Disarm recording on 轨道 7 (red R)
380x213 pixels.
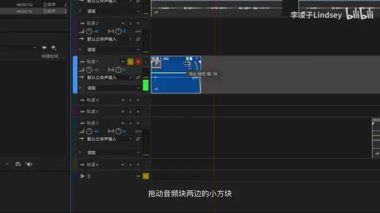138,61
